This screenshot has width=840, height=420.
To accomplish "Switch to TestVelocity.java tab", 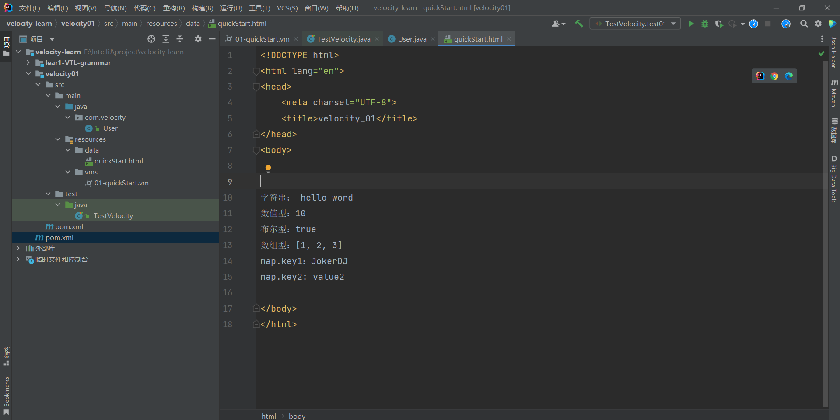I will click(x=343, y=39).
